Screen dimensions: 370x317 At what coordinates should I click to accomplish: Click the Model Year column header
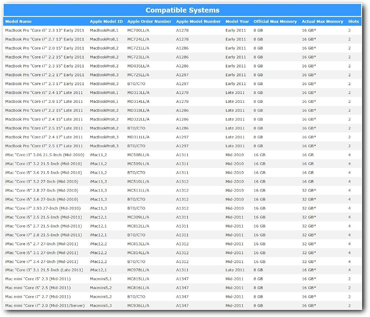(237, 21)
